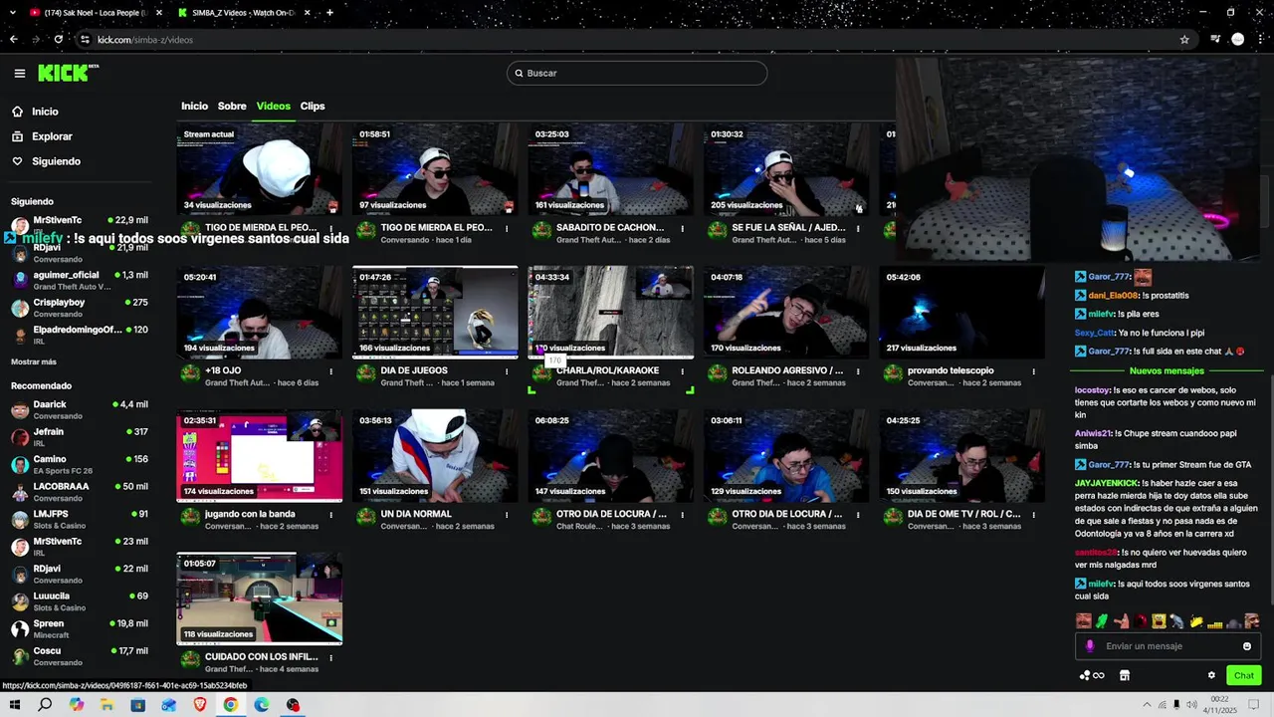Click the Enviar un mensaje input
The image size is (1274, 717).
tap(1167, 646)
